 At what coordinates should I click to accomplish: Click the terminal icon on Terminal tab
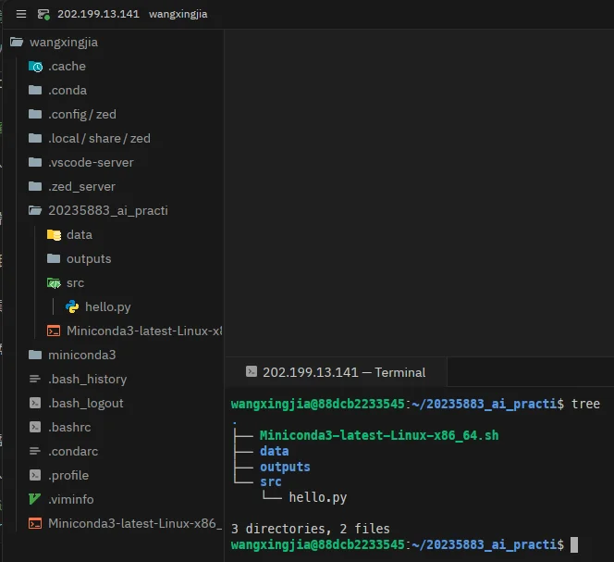[252, 371]
